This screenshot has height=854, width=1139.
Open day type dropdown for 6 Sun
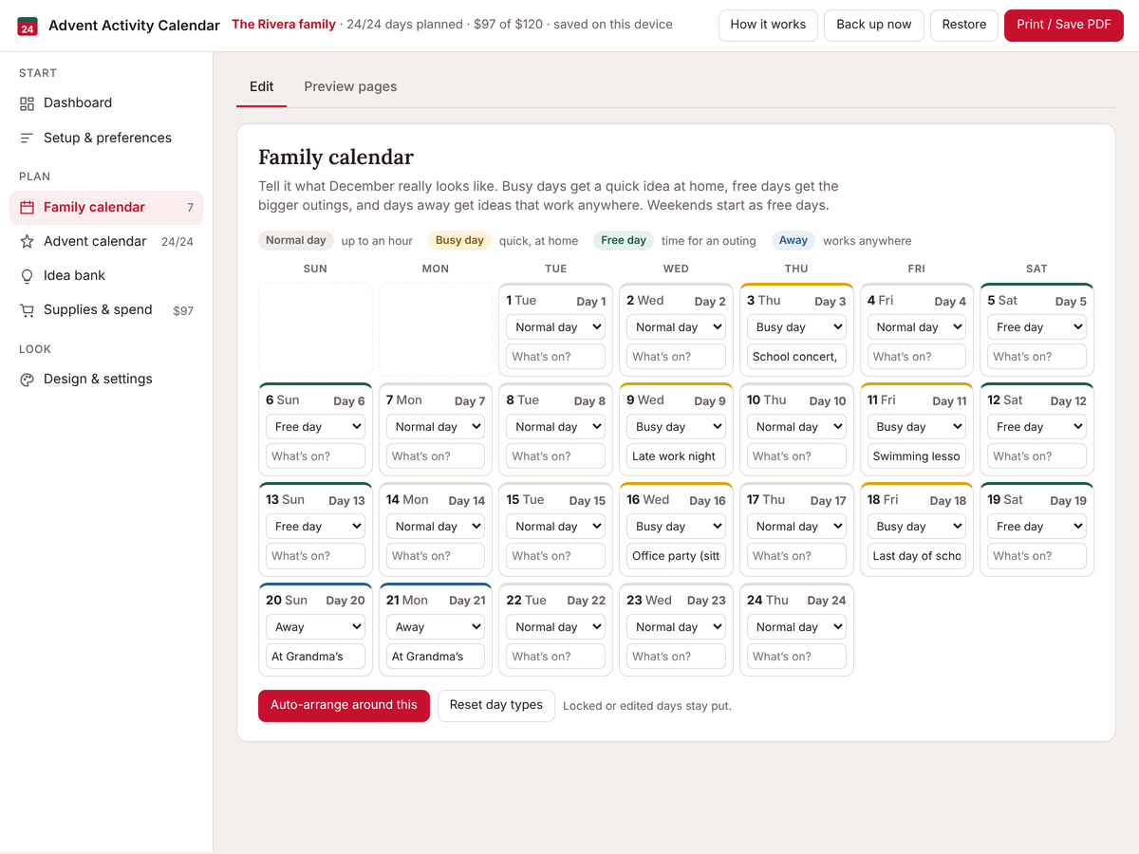coord(315,427)
